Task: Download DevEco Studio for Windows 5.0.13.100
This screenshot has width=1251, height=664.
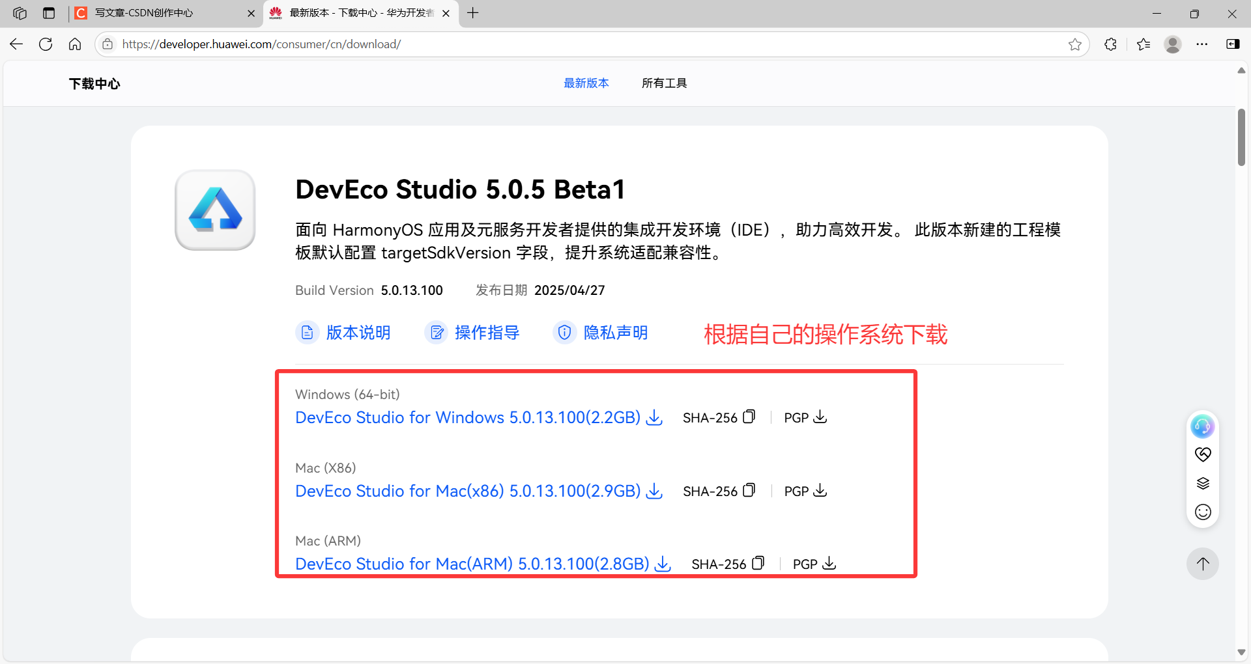Action: pyautogui.click(x=479, y=417)
